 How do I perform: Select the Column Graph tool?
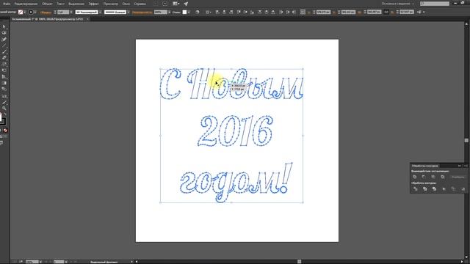pos(4,96)
